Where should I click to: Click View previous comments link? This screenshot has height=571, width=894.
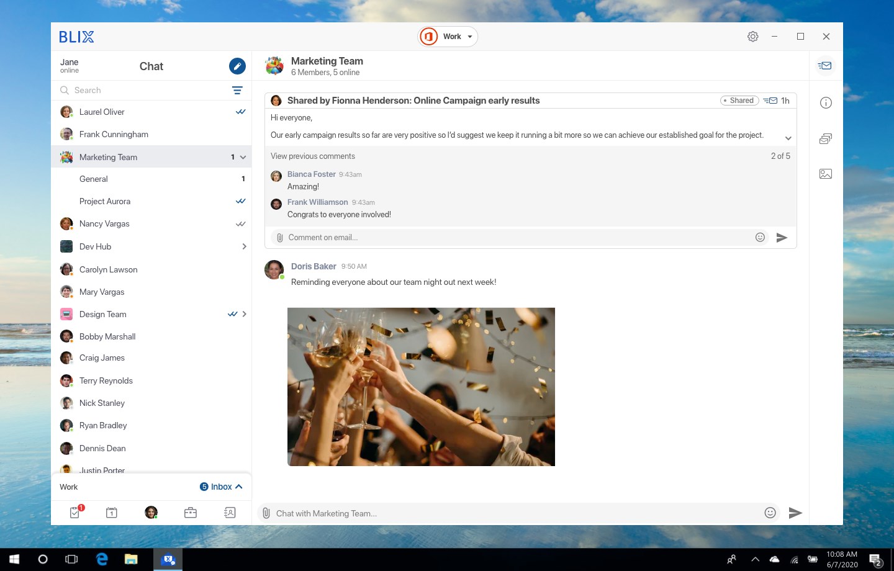tap(313, 156)
